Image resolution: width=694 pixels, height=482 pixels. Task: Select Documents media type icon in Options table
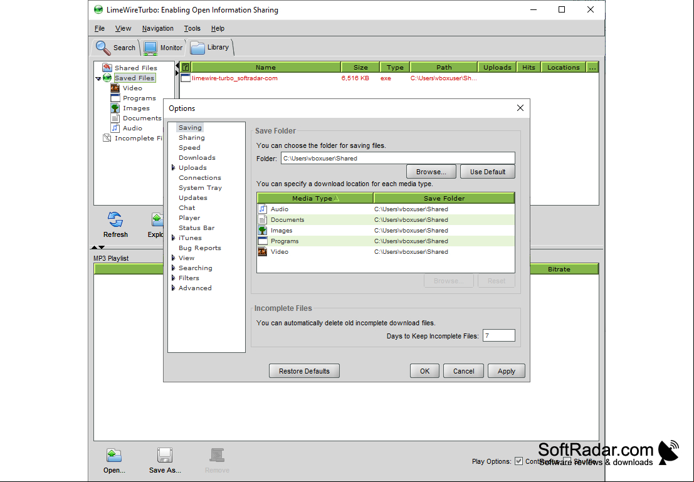(263, 219)
